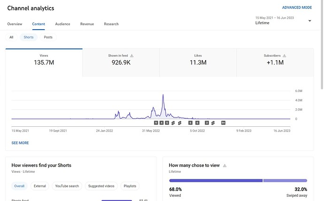Click the warning icon beside Subscribers
The width and height of the screenshot is (324, 201).
click(285, 56)
